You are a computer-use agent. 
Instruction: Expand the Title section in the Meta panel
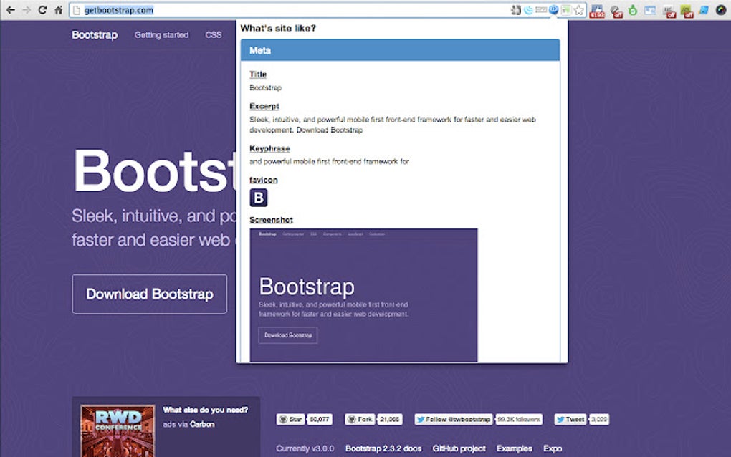257,74
